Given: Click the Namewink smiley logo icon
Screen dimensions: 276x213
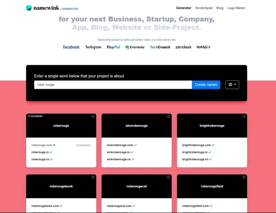Looking at the screenshot, I should (x=29, y=8).
